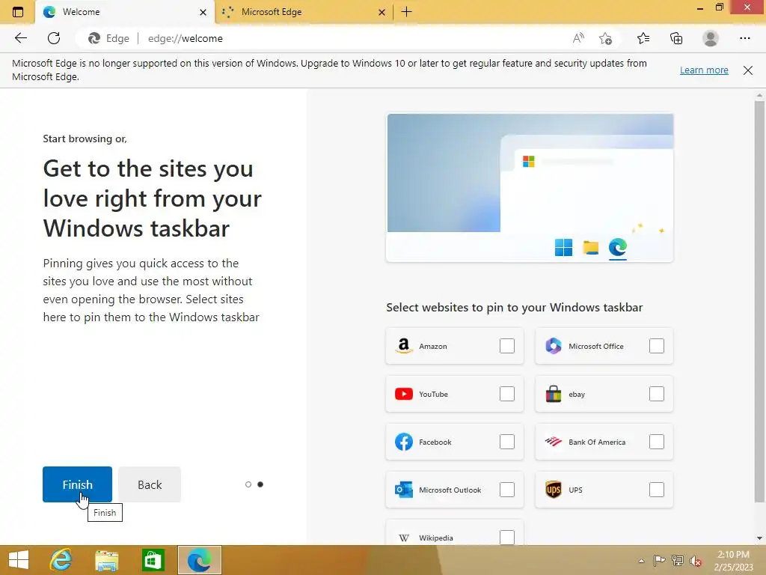
Task: Open the Learn more link
Action: coord(704,70)
